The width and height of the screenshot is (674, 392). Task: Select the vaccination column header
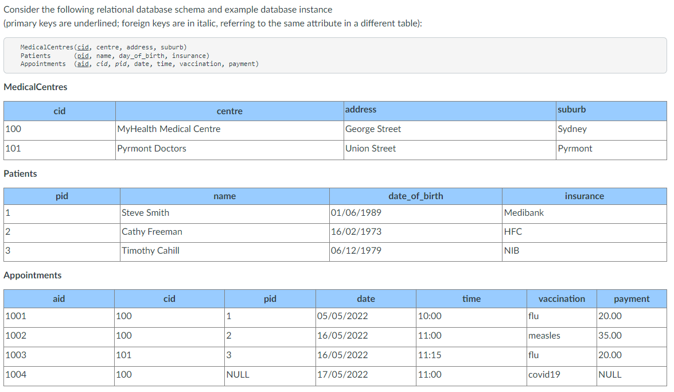pos(561,298)
